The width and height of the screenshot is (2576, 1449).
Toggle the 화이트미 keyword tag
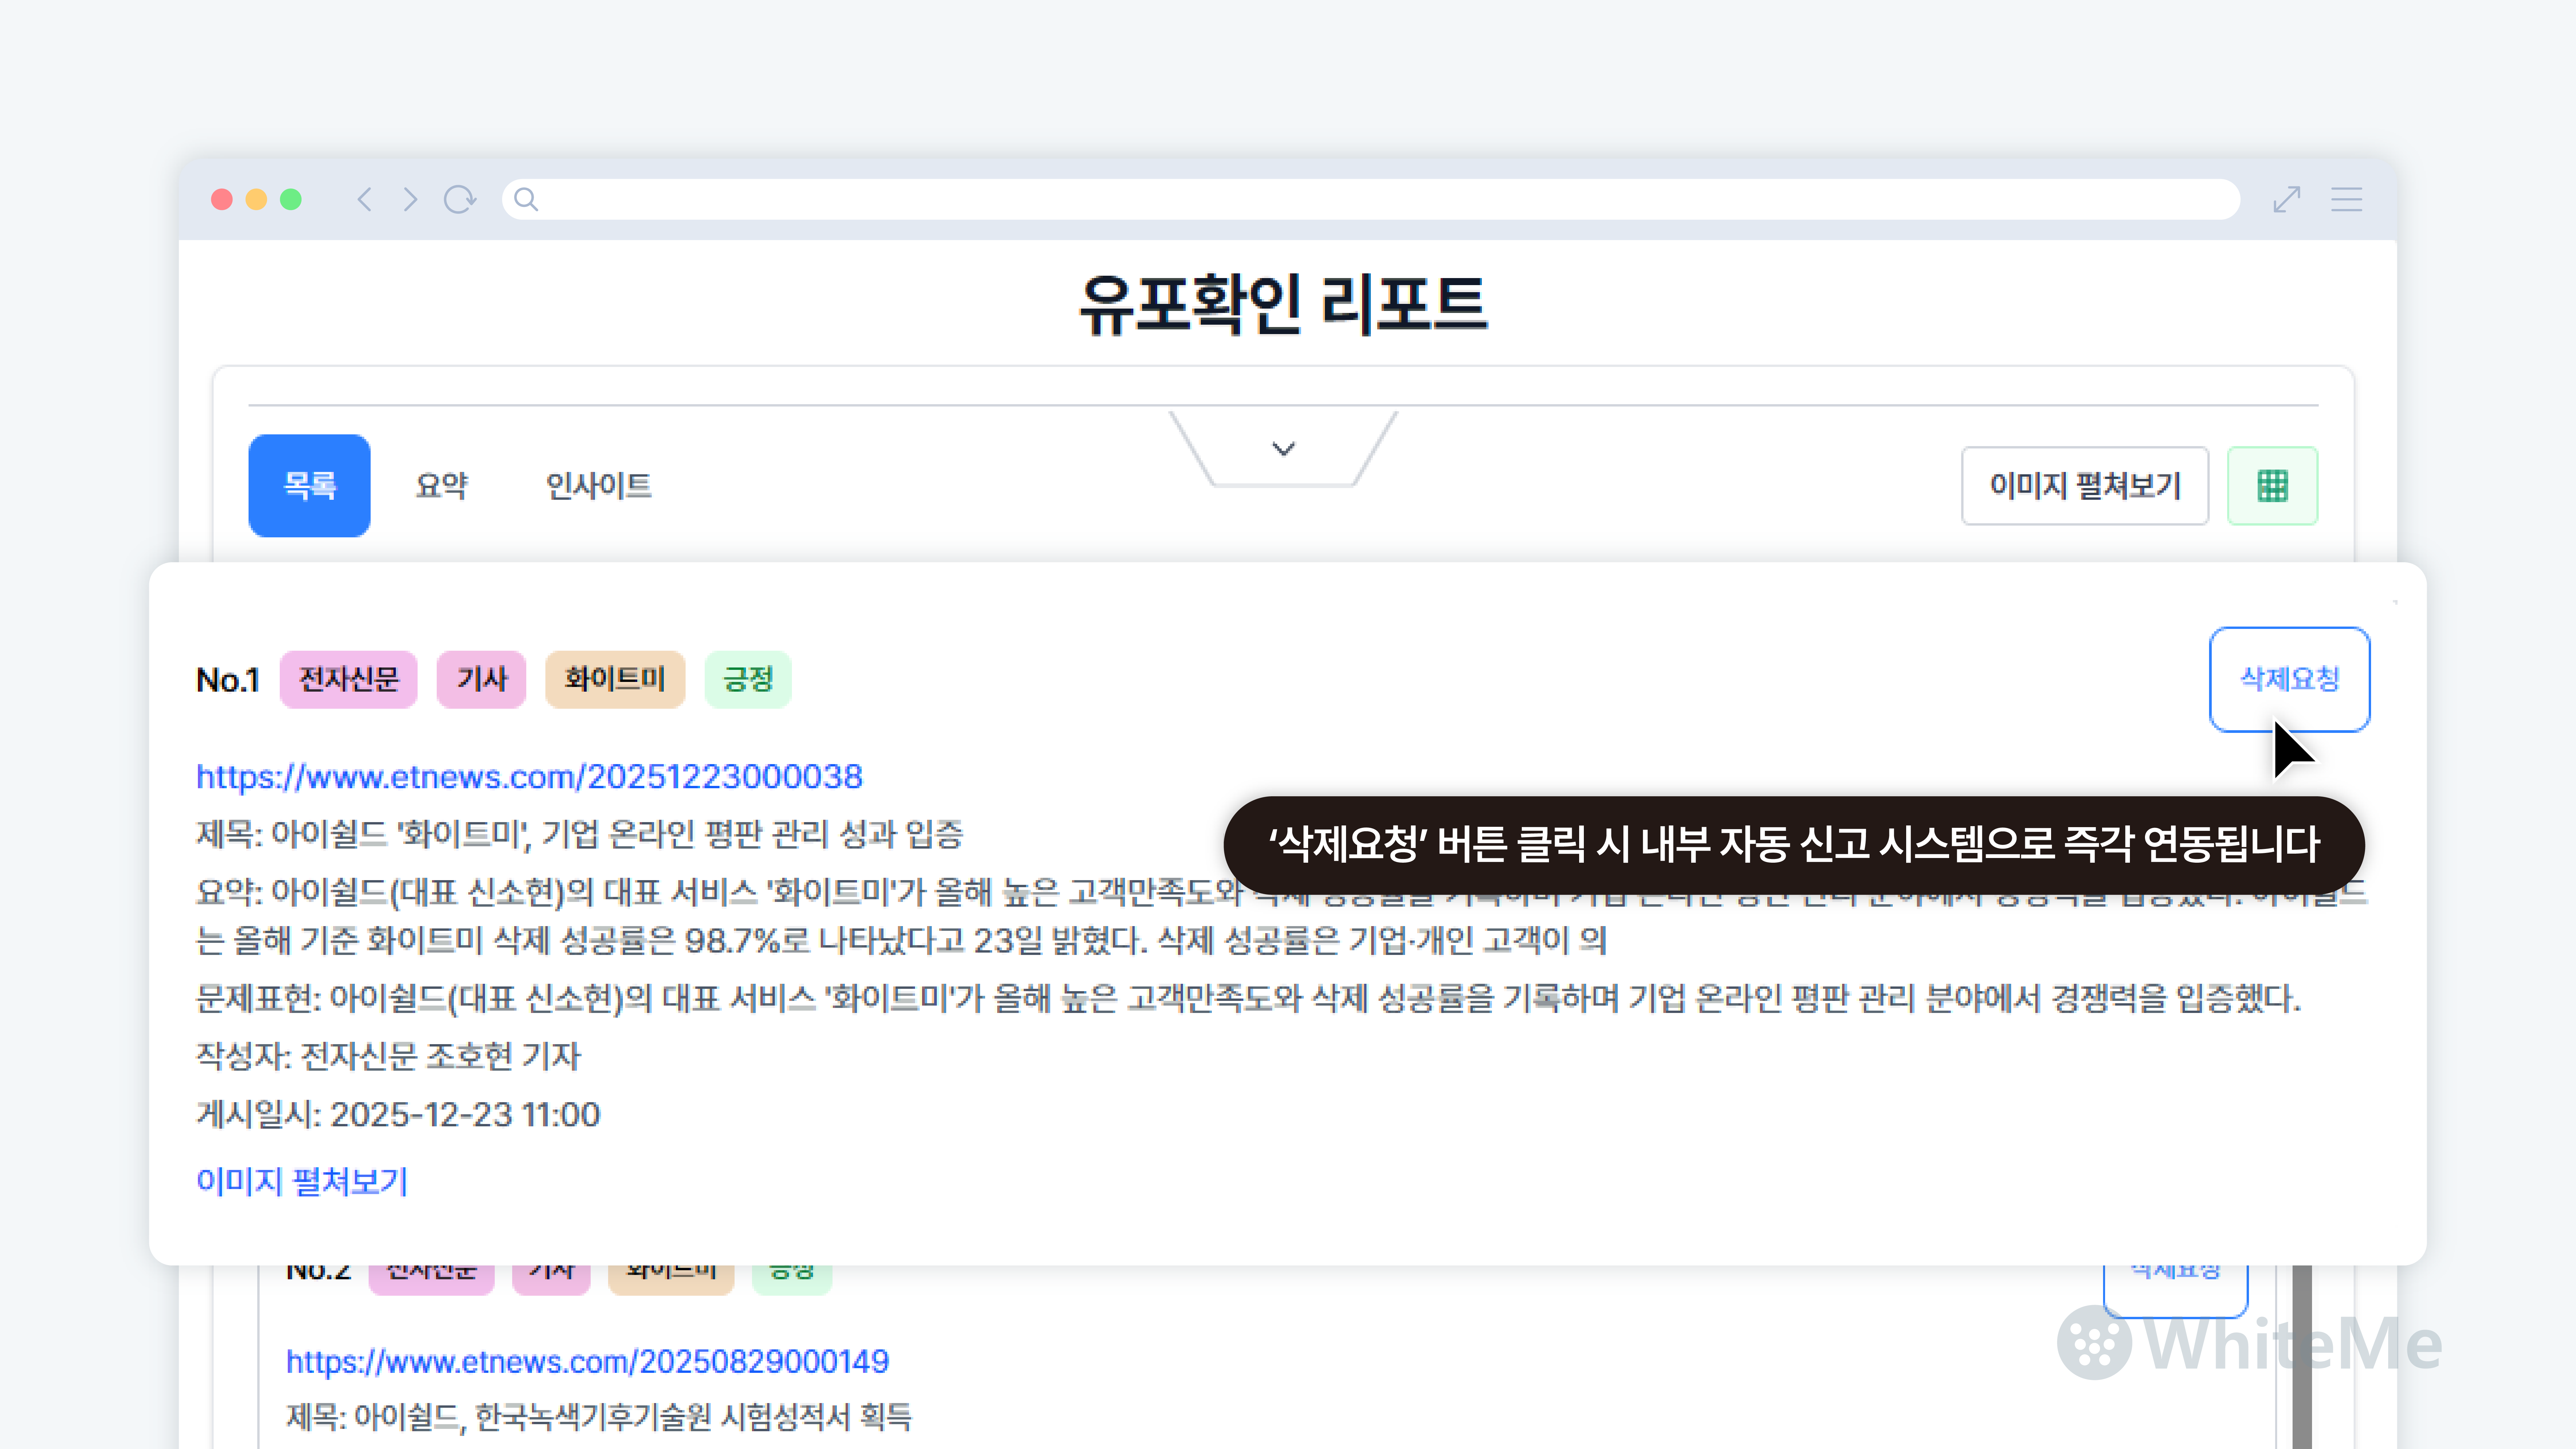614,679
